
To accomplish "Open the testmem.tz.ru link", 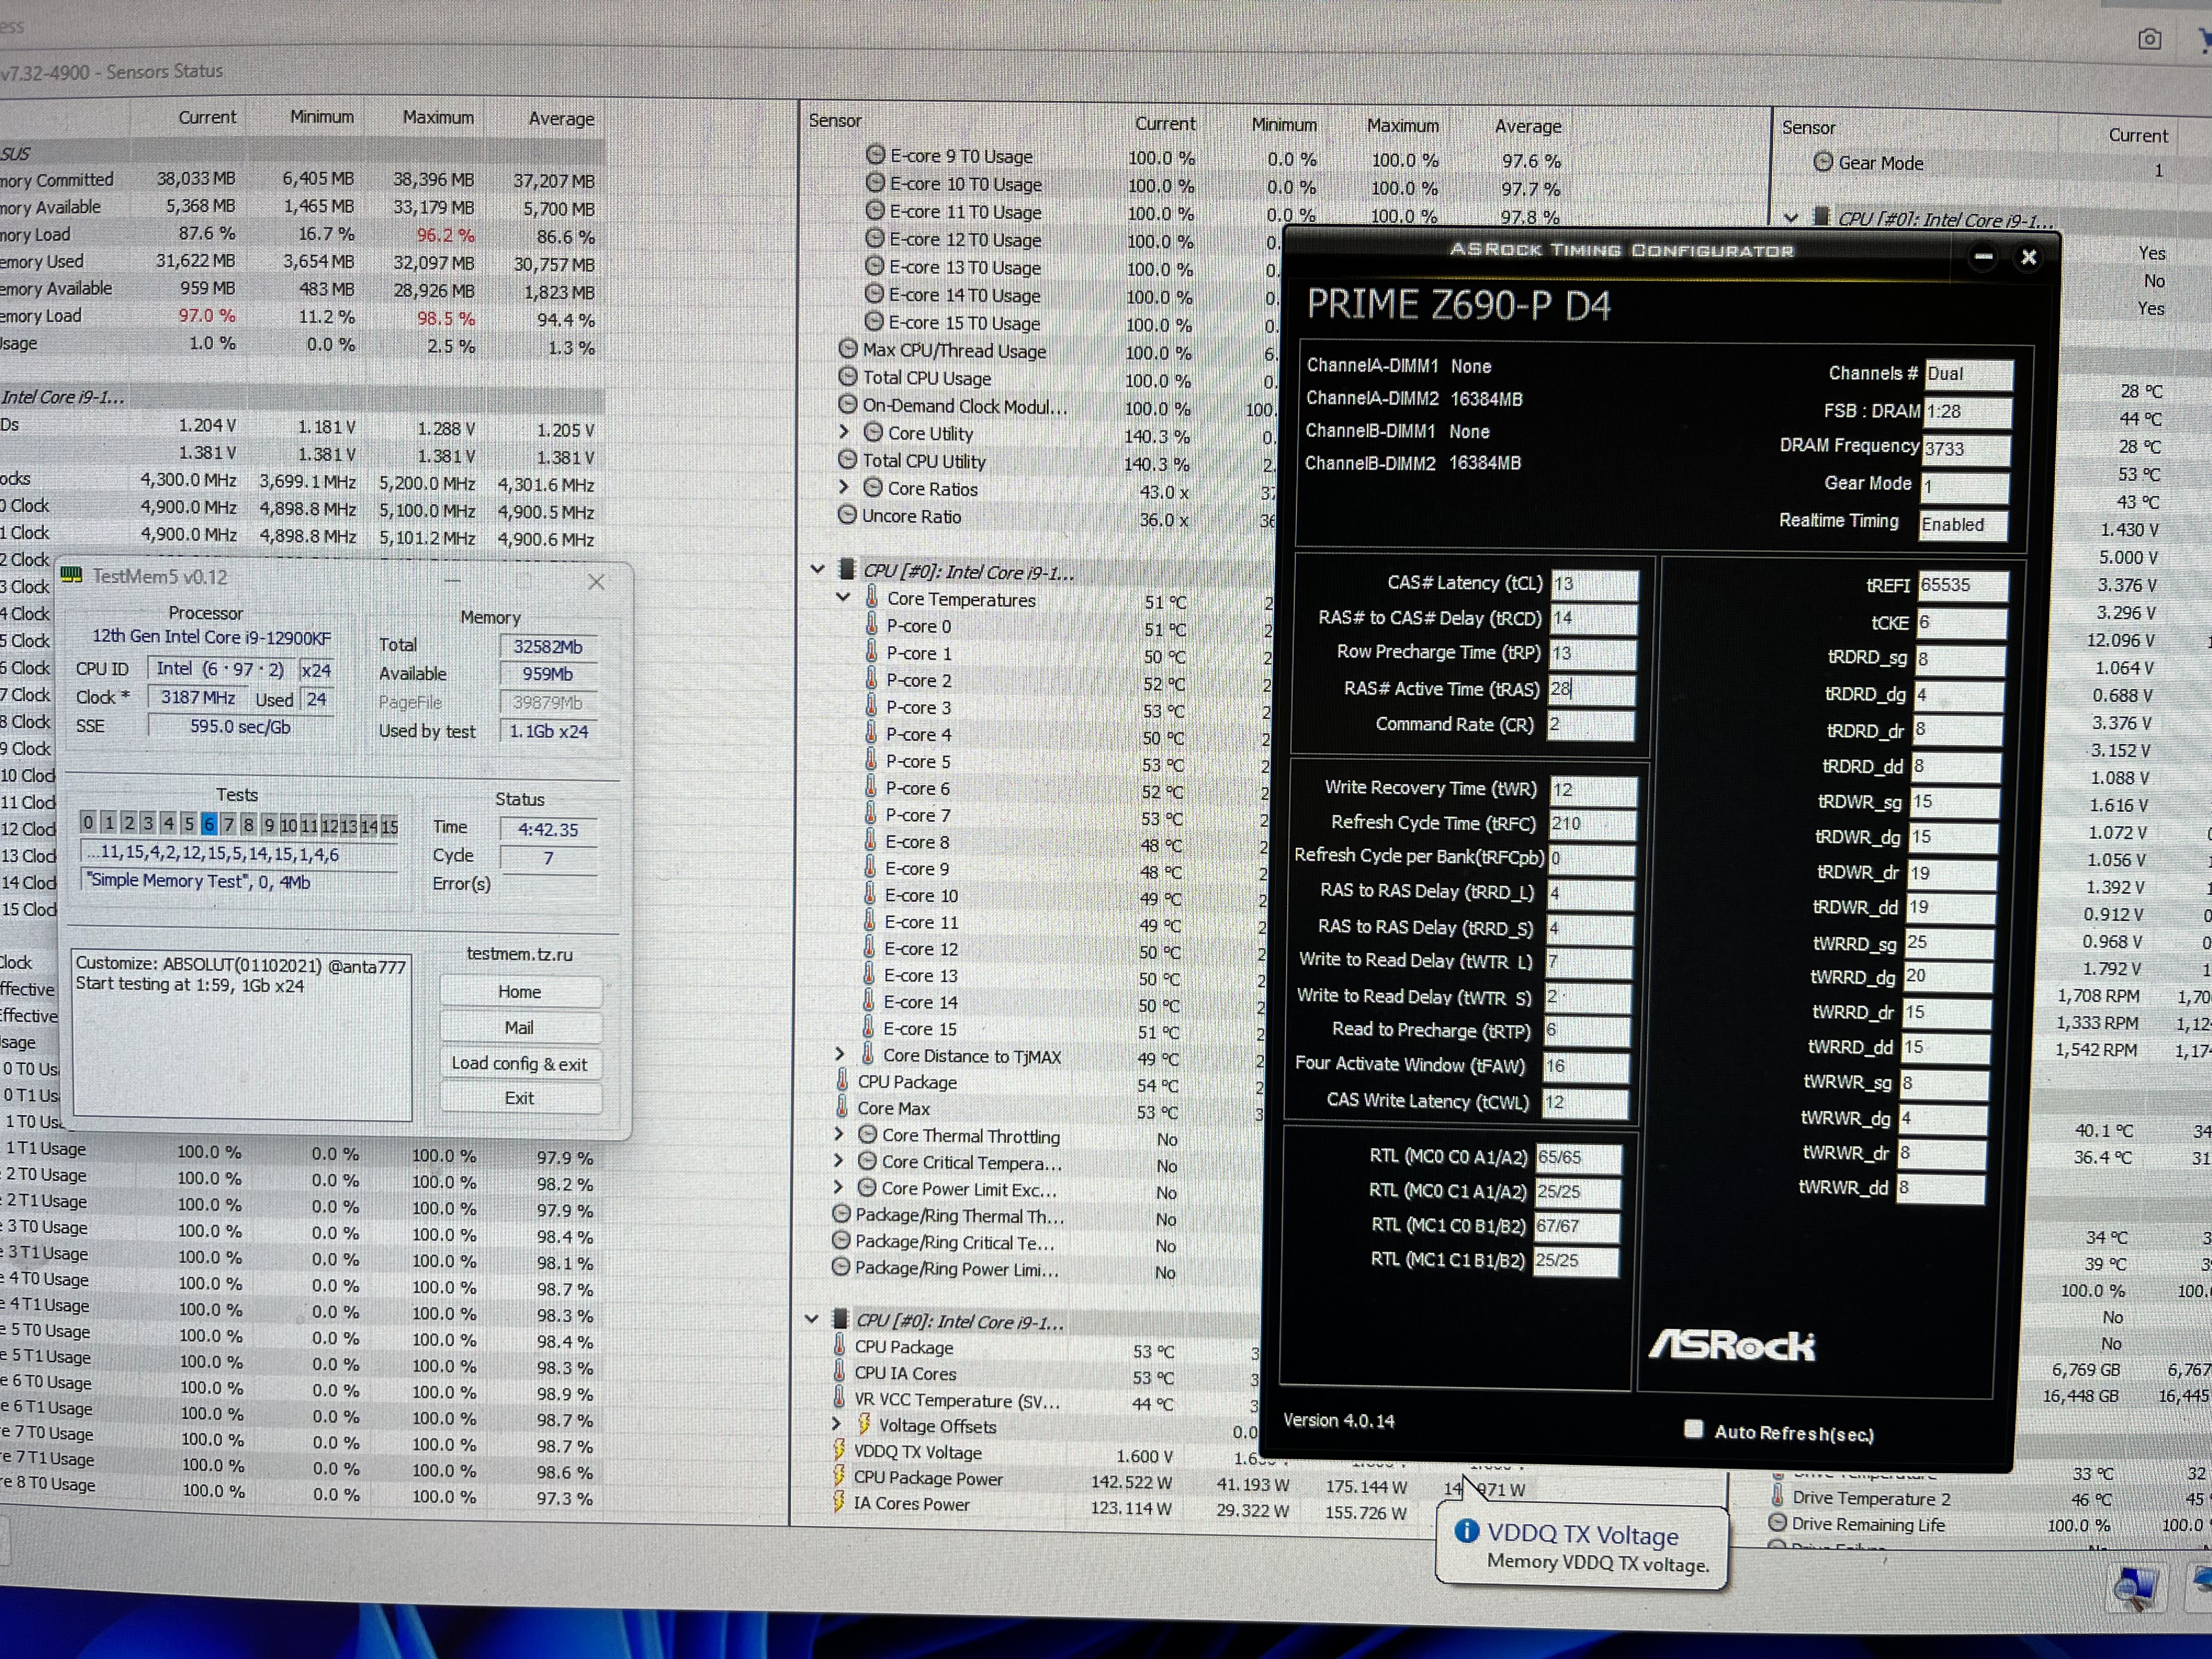I will pos(519,953).
